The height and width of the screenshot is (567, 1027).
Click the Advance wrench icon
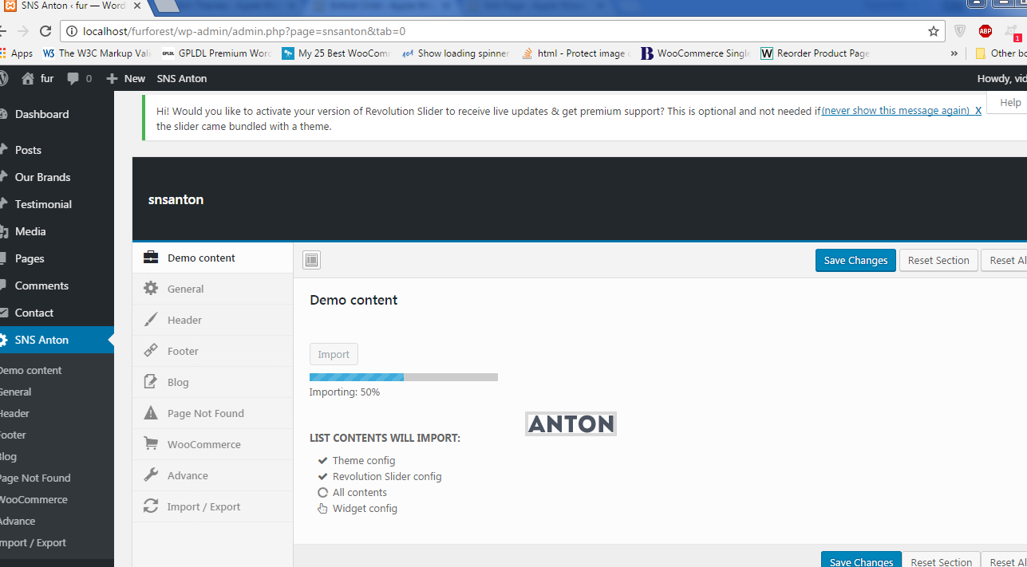(151, 475)
